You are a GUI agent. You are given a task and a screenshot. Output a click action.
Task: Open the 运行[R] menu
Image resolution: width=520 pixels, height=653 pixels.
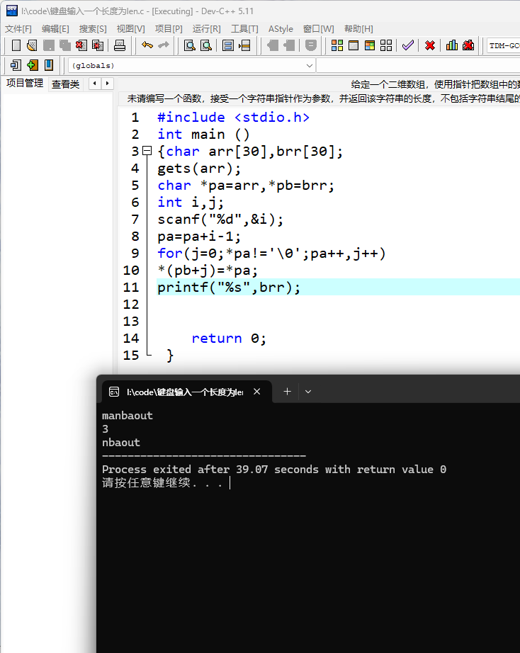point(207,29)
